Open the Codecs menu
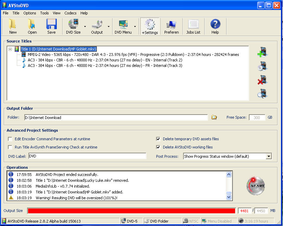This screenshot has width=283, height=226. pos(70,13)
